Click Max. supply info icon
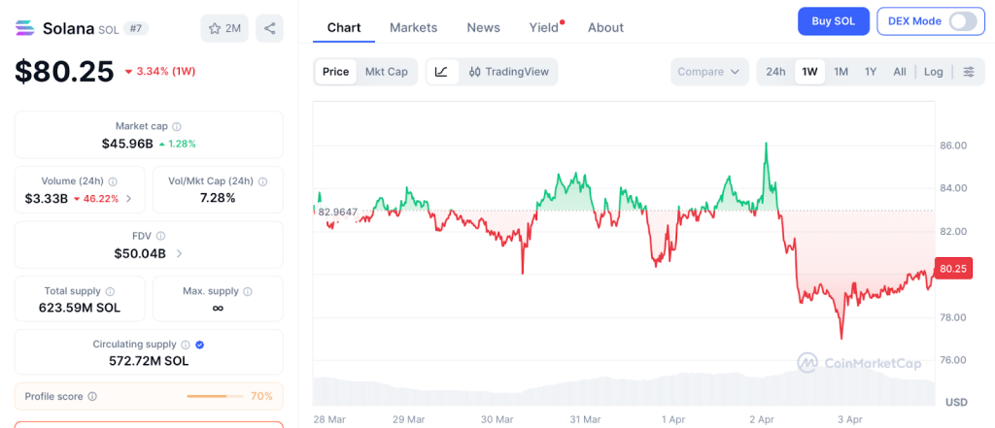This screenshot has width=995, height=428. pos(248,291)
